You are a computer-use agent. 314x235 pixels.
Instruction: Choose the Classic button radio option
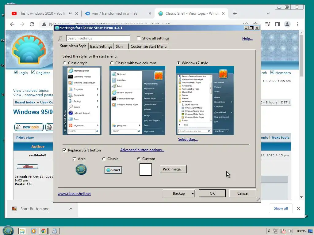pyautogui.click(x=104, y=159)
